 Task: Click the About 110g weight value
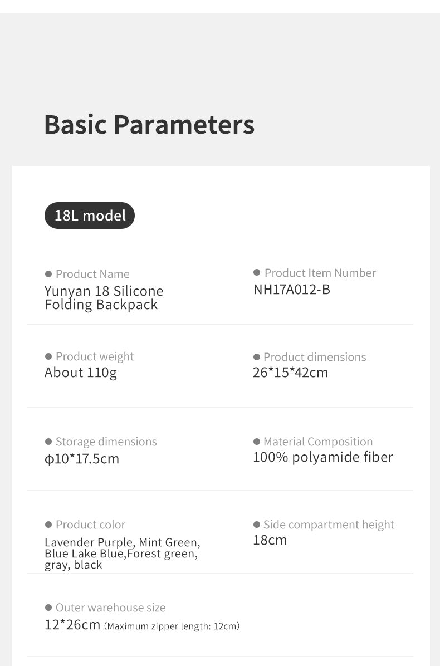point(81,373)
